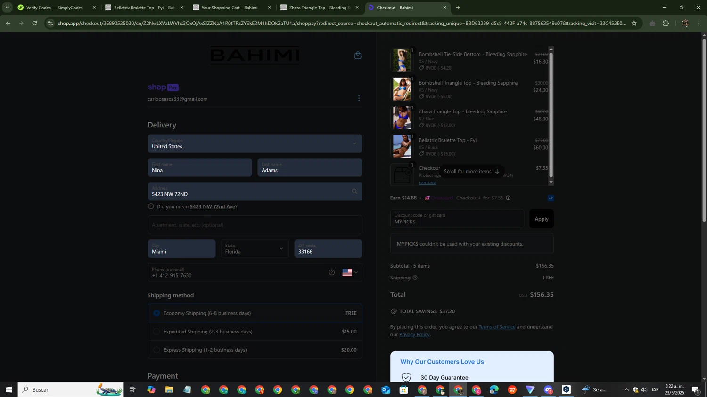
Task: Select Expedited Shipping radio option
Action: coord(157,332)
